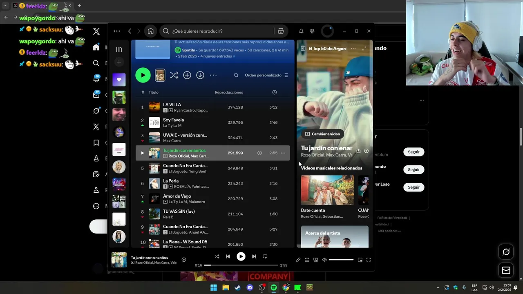523x294 pixels.
Task: Toggle playlist shuffle next to green play
Action: tap(174, 75)
